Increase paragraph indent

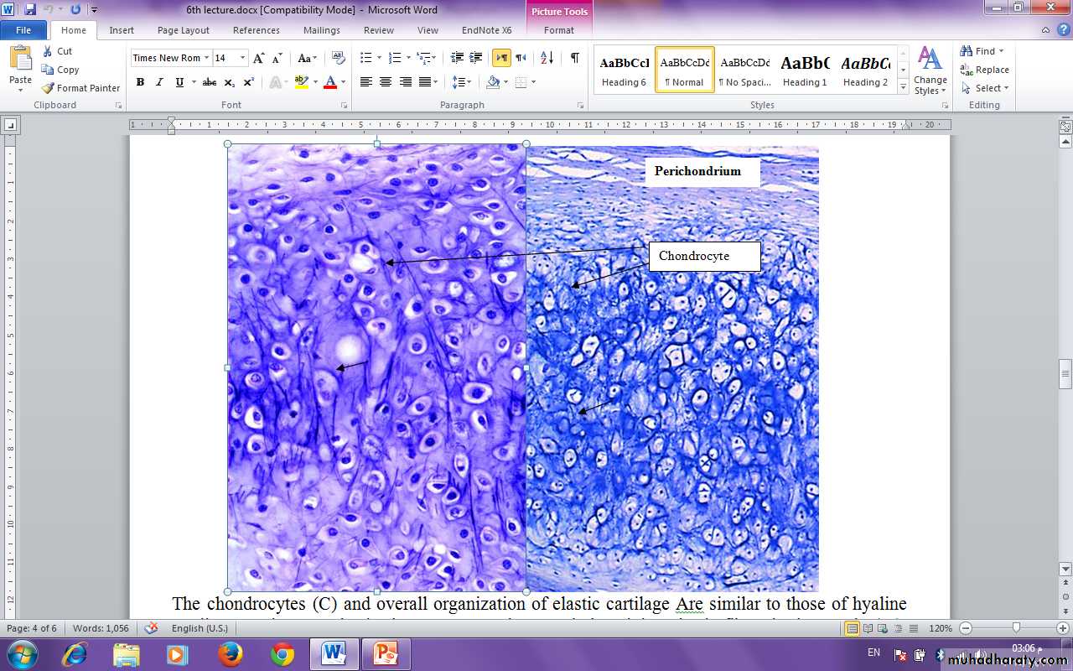tap(476, 58)
